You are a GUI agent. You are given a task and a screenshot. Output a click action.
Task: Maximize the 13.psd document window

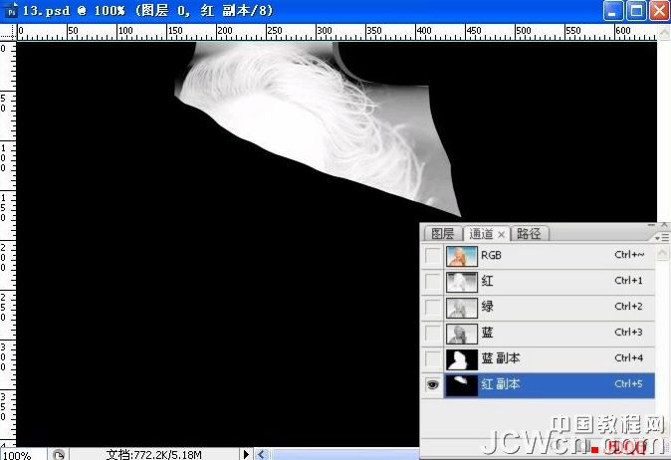click(x=636, y=11)
